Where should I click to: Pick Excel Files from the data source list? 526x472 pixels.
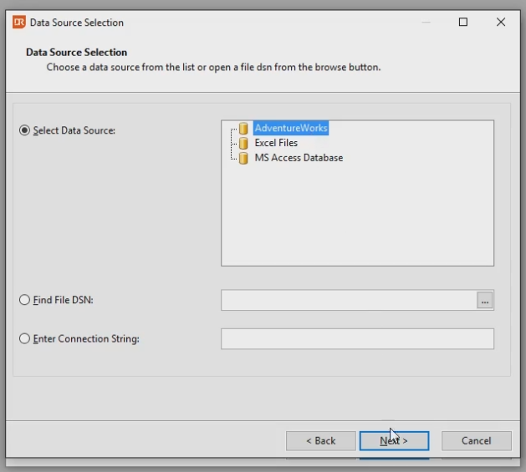pos(276,143)
